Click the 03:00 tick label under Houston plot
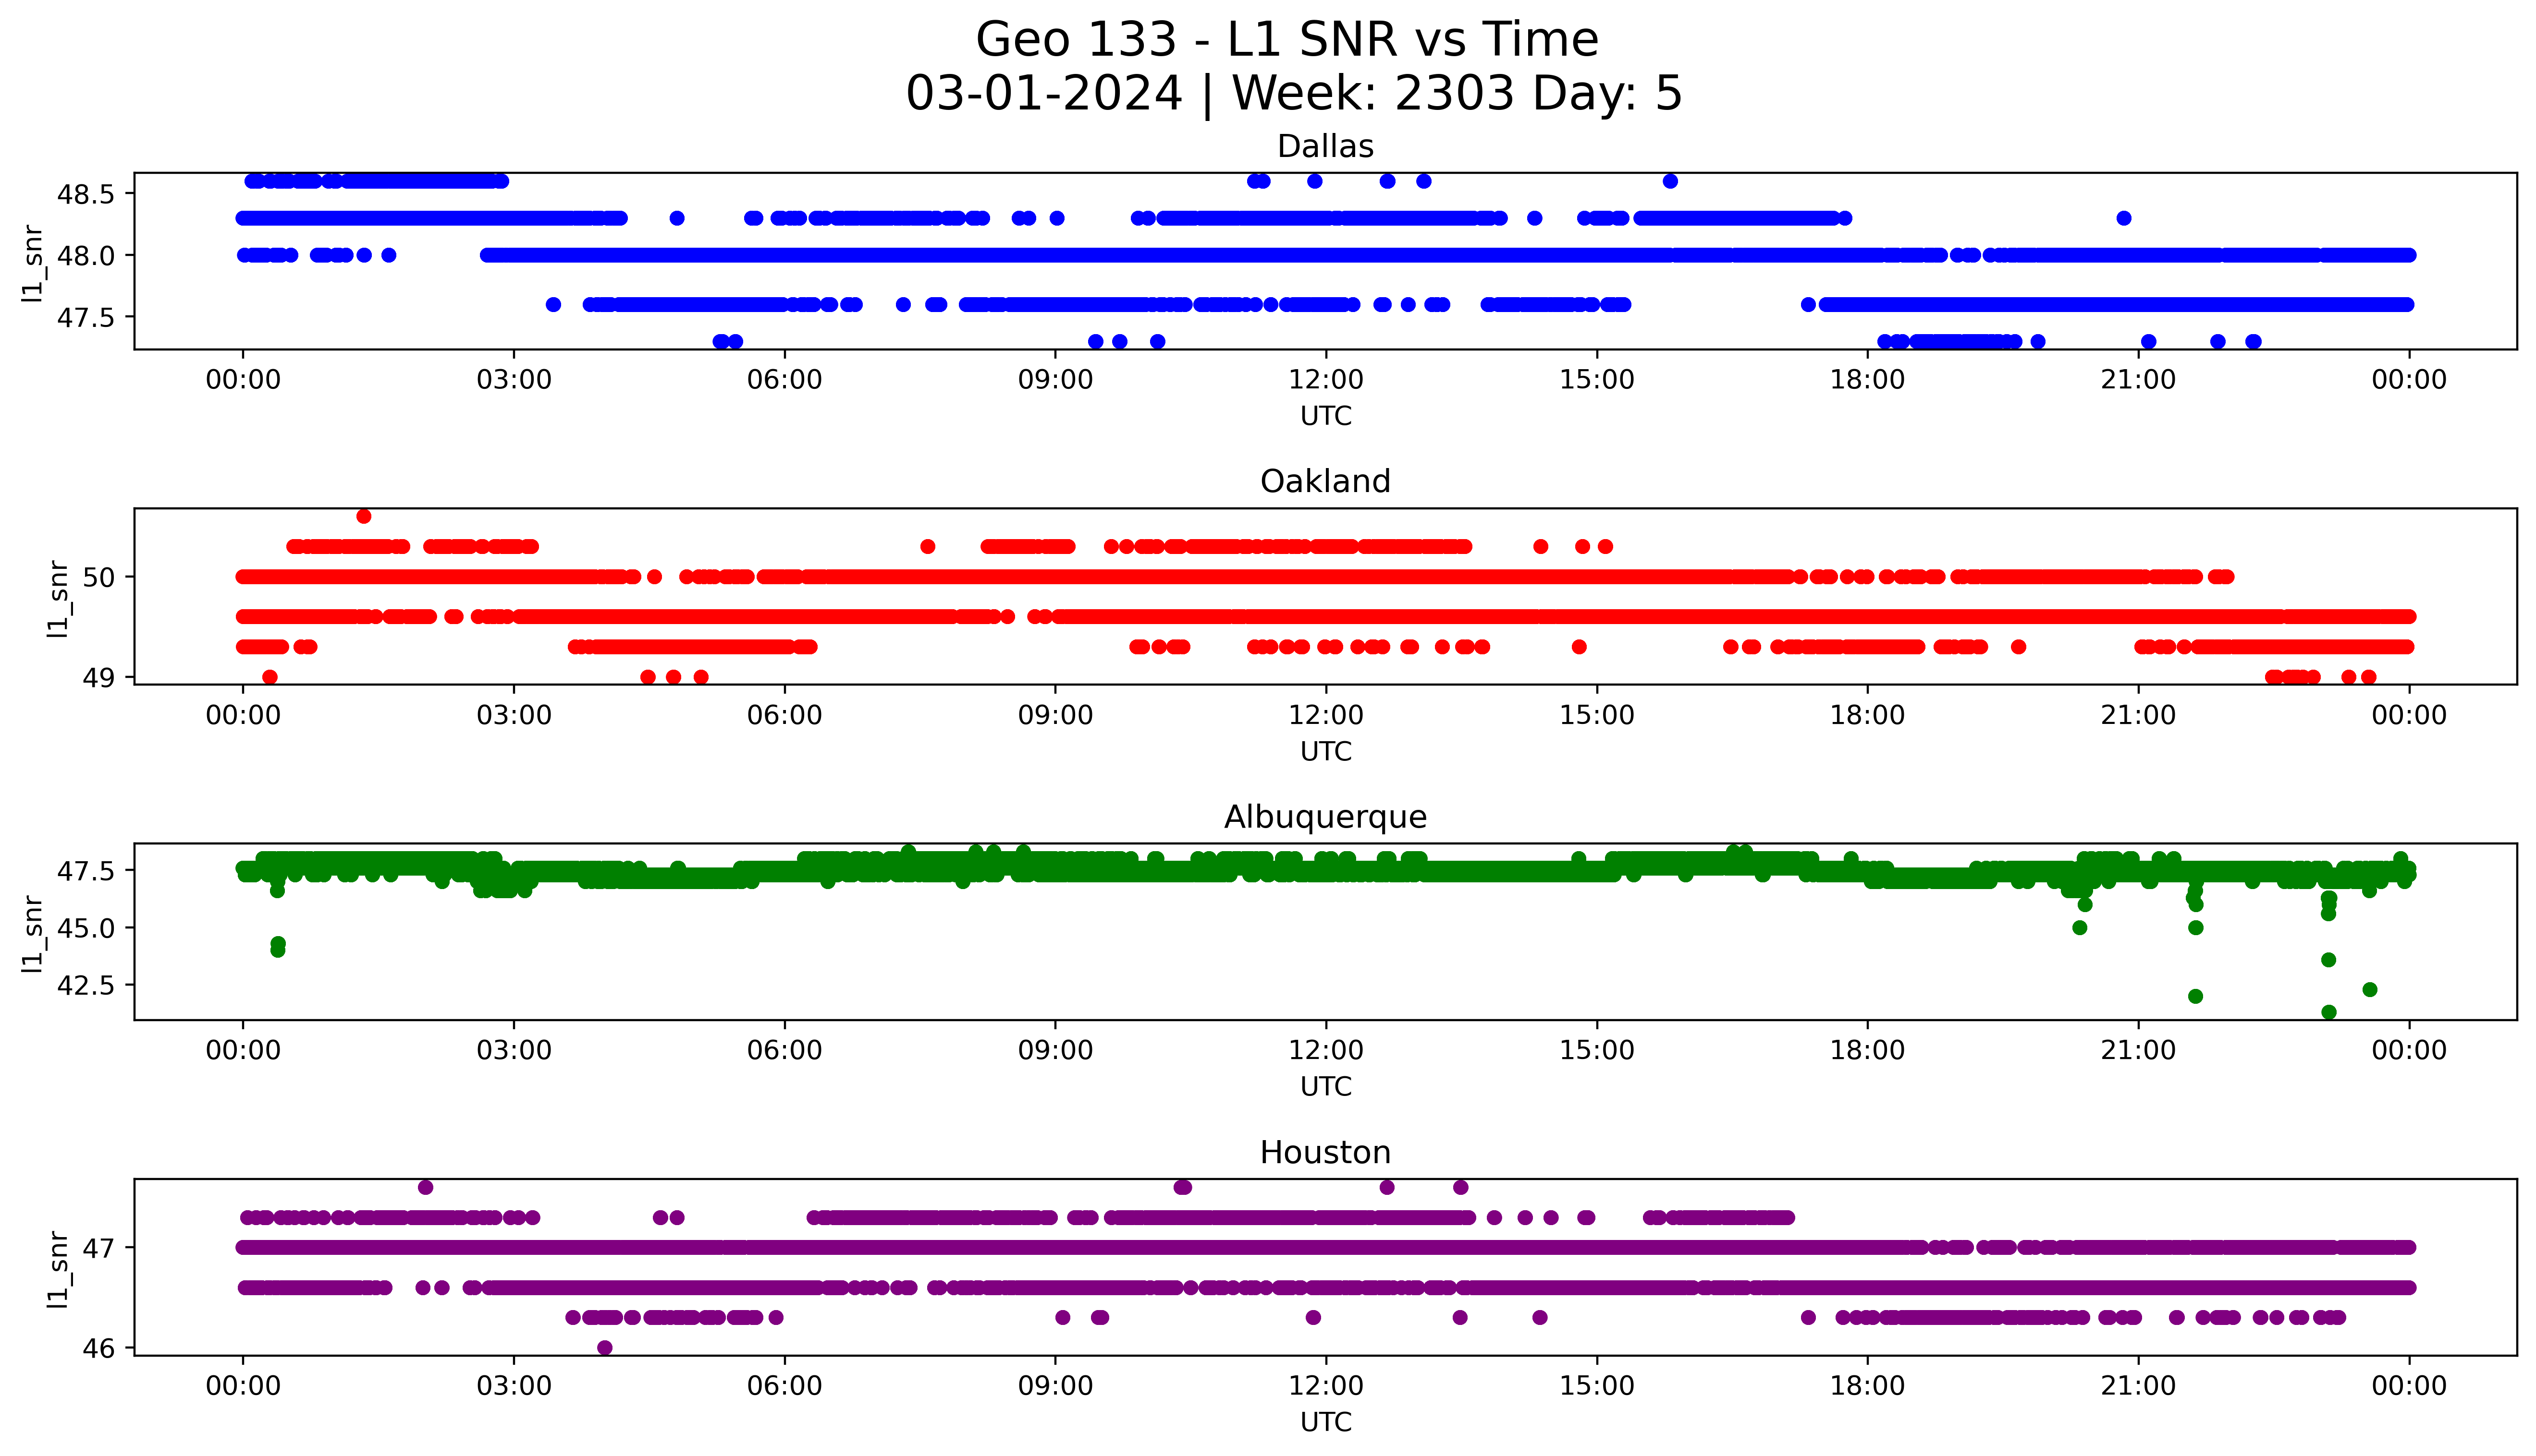The image size is (2536, 1456). pyautogui.click(x=514, y=1386)
